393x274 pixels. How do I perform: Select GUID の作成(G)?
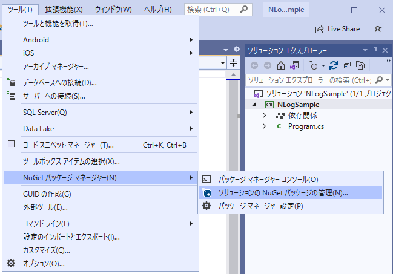(101, 194)
